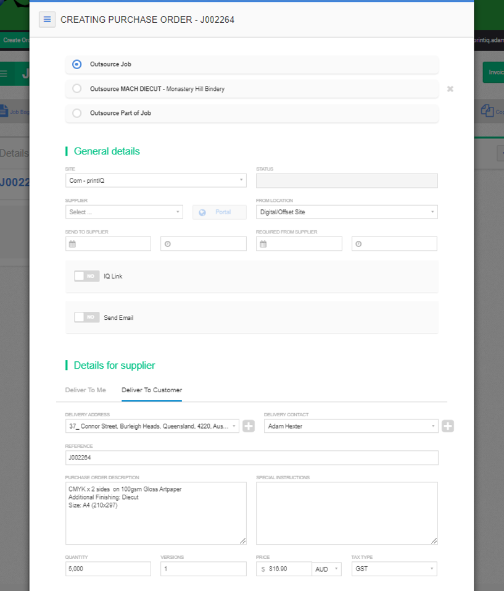The image size is (504, 591).
Task: Open the AUD currency dropdown
Action: [326, 569]
